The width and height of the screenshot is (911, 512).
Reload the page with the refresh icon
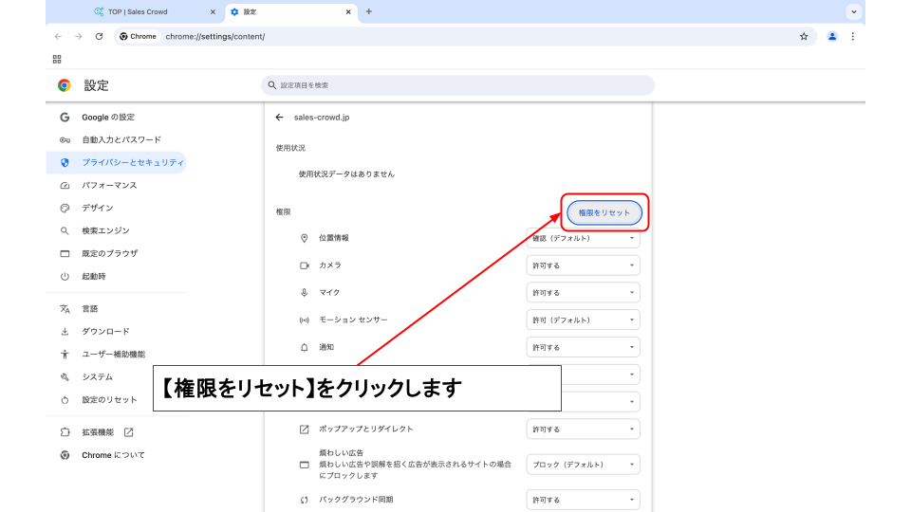pyautogui.click(x=99, y=36)
